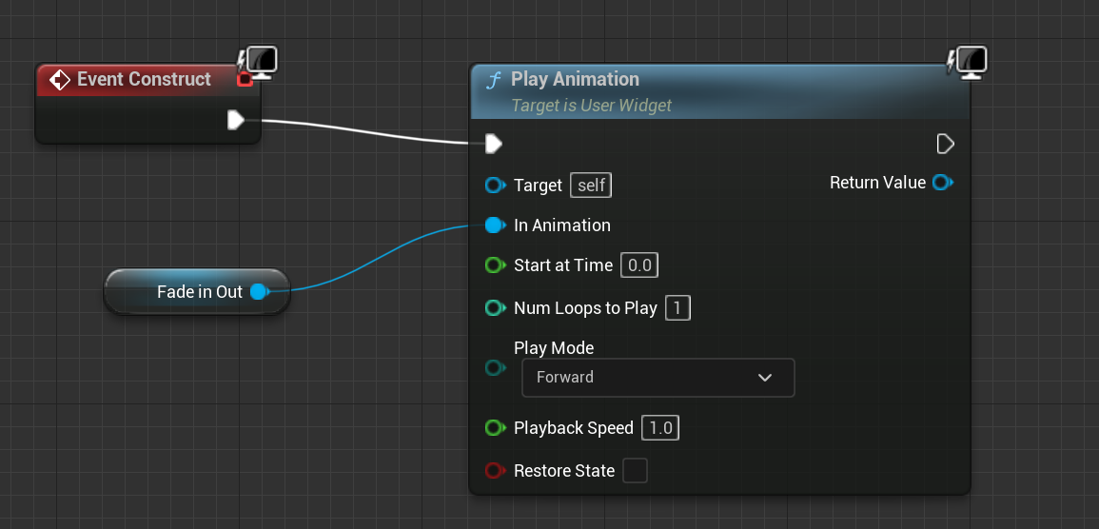The image size is (1099, 529).
Task: Select the Play Animation node title
Action: [575, 79]
